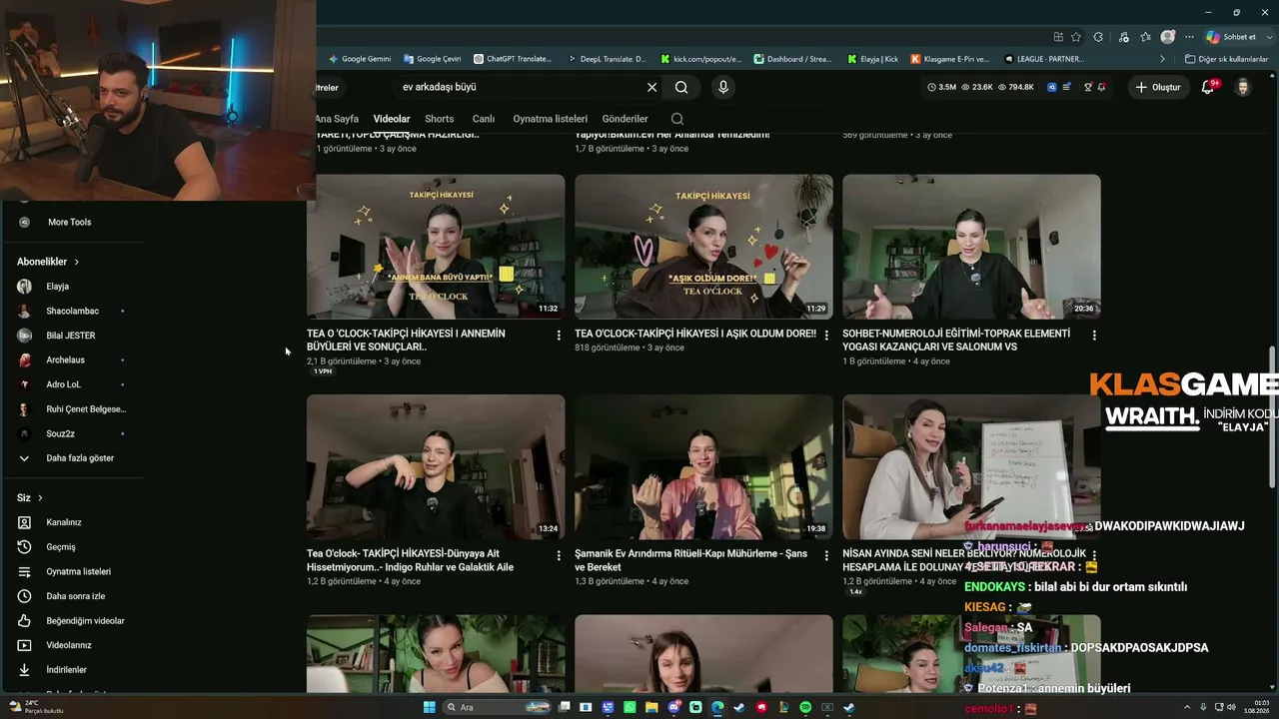The height and width of the screenshot is (719, 1279).
Task: Expand the Abonelikler section chevron
Action: [x=76, y=262]
